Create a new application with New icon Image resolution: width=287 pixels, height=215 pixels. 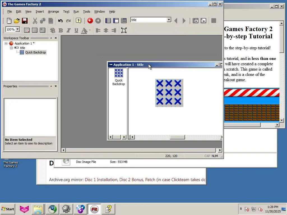tap(9, 21)
